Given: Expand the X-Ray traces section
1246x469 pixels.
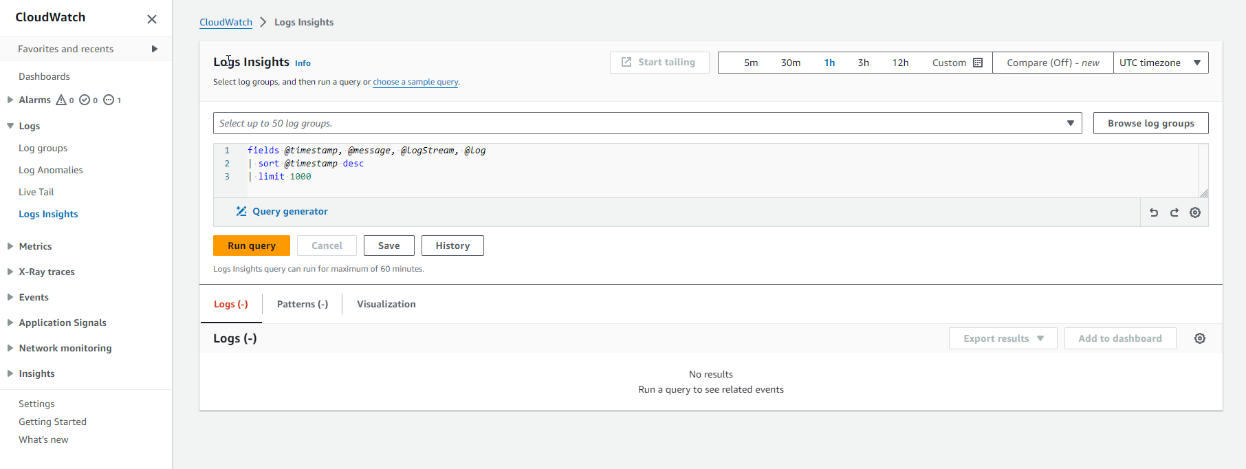Looking at the screenshot, I should pos(10,272).
